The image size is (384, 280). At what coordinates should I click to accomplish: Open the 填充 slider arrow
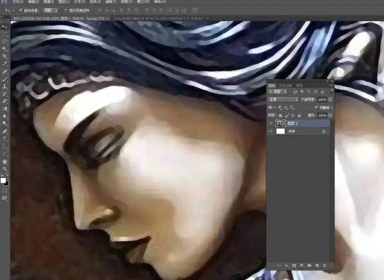click(330, 116)
